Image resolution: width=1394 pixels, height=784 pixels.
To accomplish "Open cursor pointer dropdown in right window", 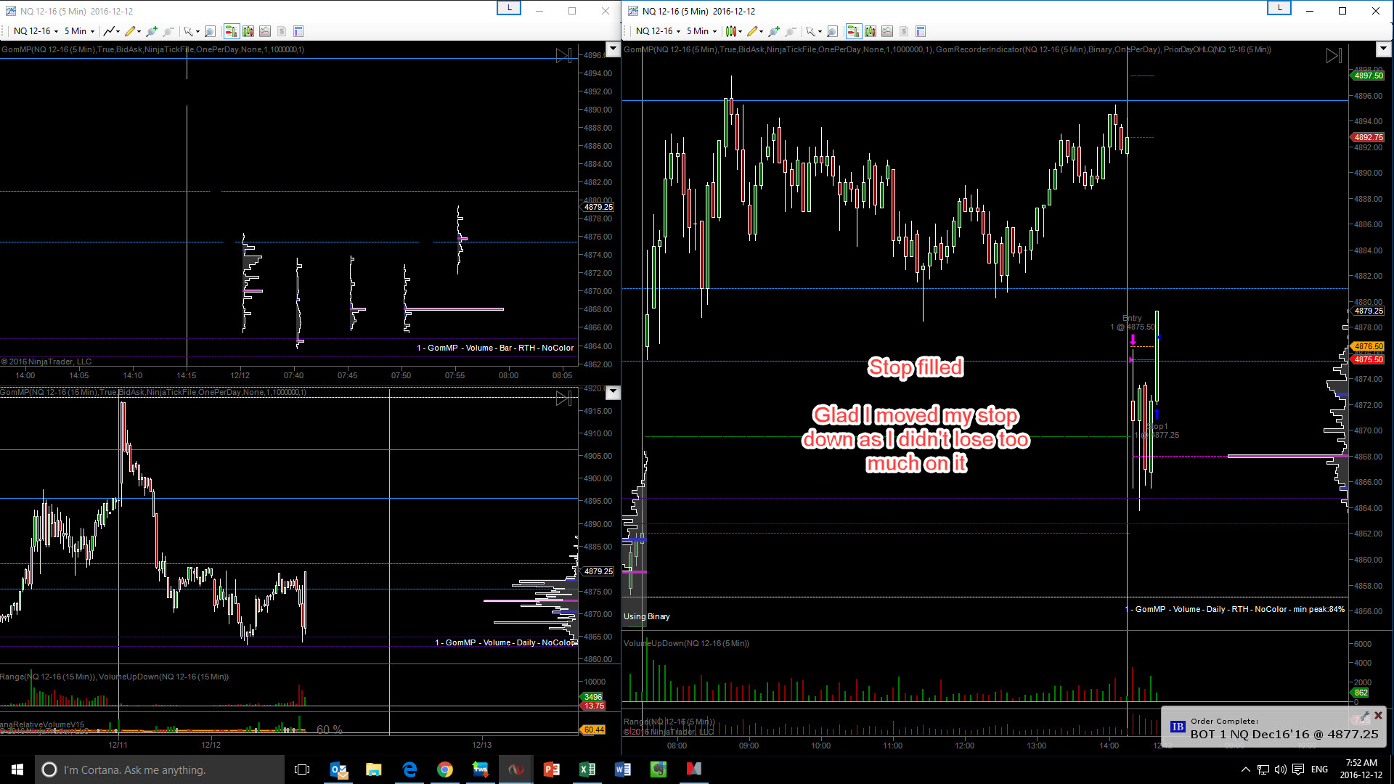I will pyautogui.click(x=814, y=31).
